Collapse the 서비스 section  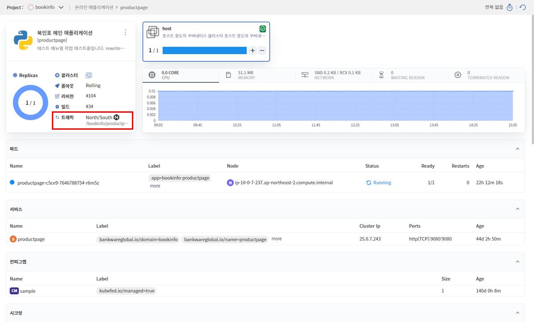pyautogui.click(x=517, y=209)
